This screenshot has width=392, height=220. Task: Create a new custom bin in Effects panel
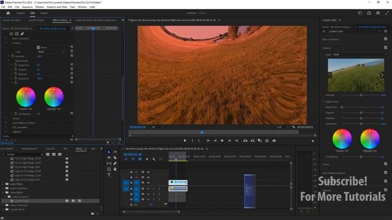tap(92, 213)
